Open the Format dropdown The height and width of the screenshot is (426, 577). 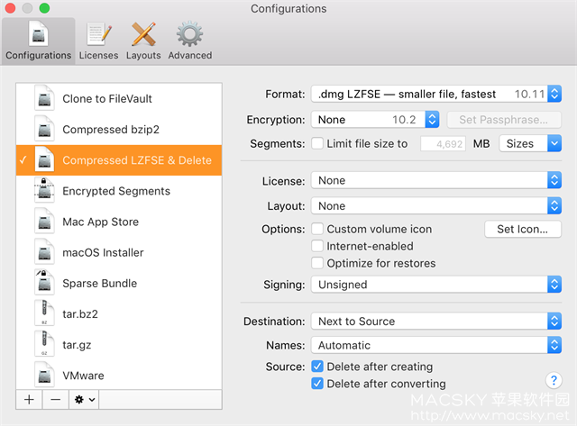pyautogui.click(x=436, y=94)
